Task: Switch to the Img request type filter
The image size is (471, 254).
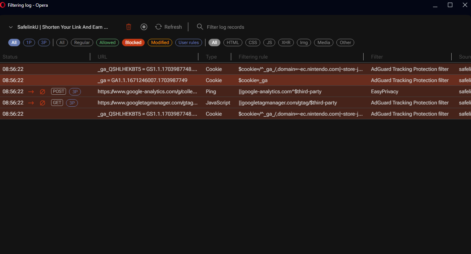Action: click(x=304, y=43)
